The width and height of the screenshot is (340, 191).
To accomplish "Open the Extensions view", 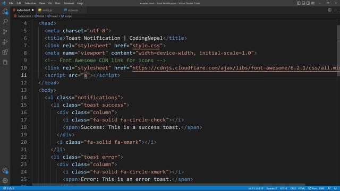I will [5, 52].
